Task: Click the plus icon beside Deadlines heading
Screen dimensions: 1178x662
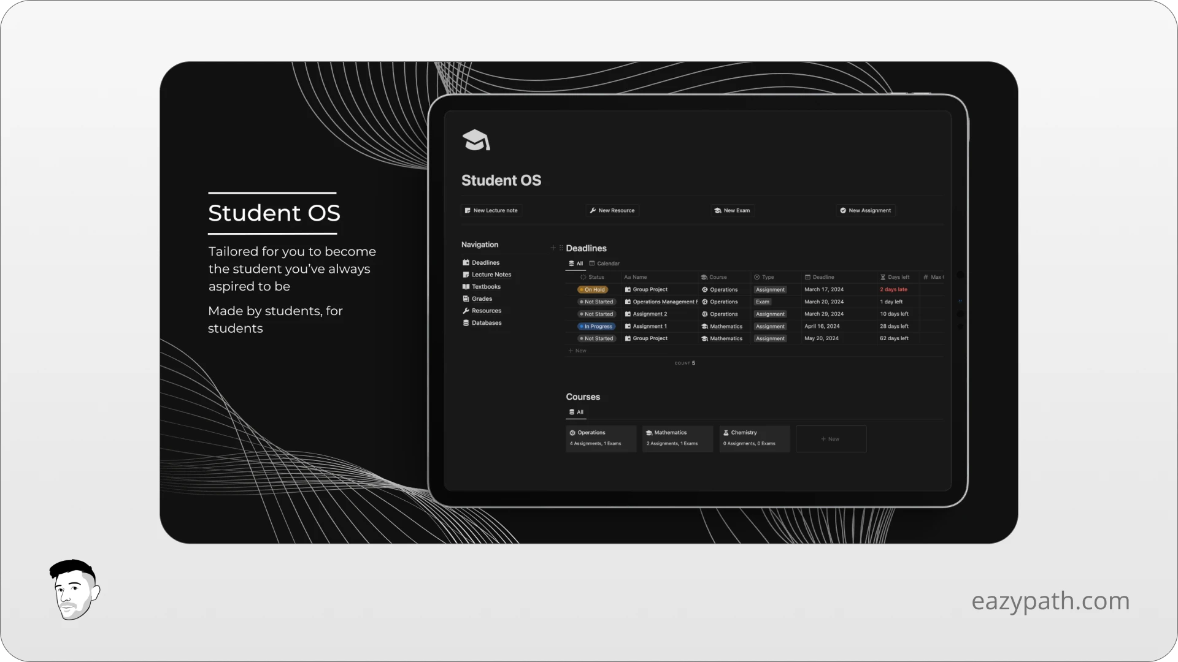Action: click(x=553, y=248)
